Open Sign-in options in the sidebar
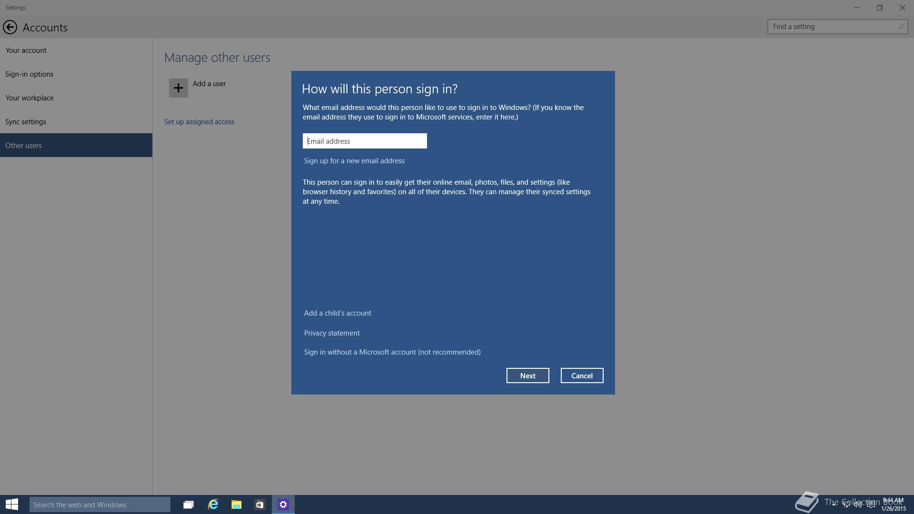The width and height of the screenshot is (914, 514). click(x=76, y=74)
